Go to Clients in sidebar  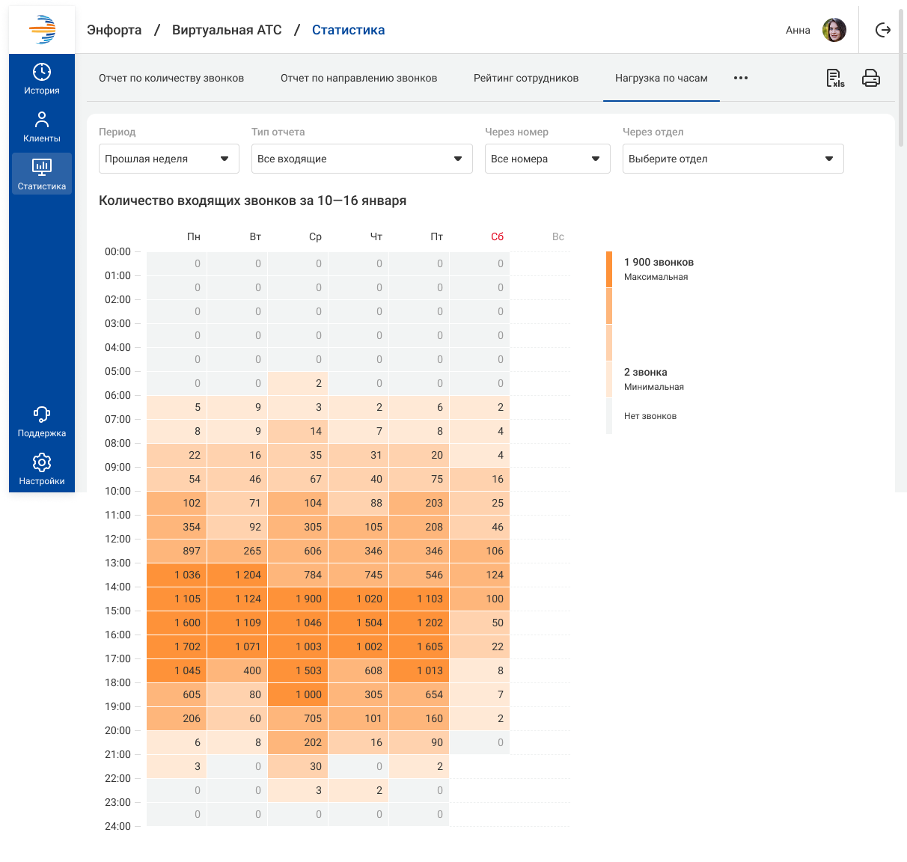tap(42, 126)
